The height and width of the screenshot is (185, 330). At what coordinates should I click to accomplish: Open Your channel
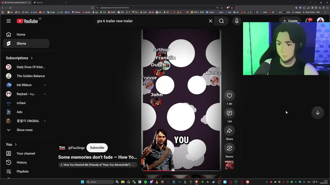26,153
